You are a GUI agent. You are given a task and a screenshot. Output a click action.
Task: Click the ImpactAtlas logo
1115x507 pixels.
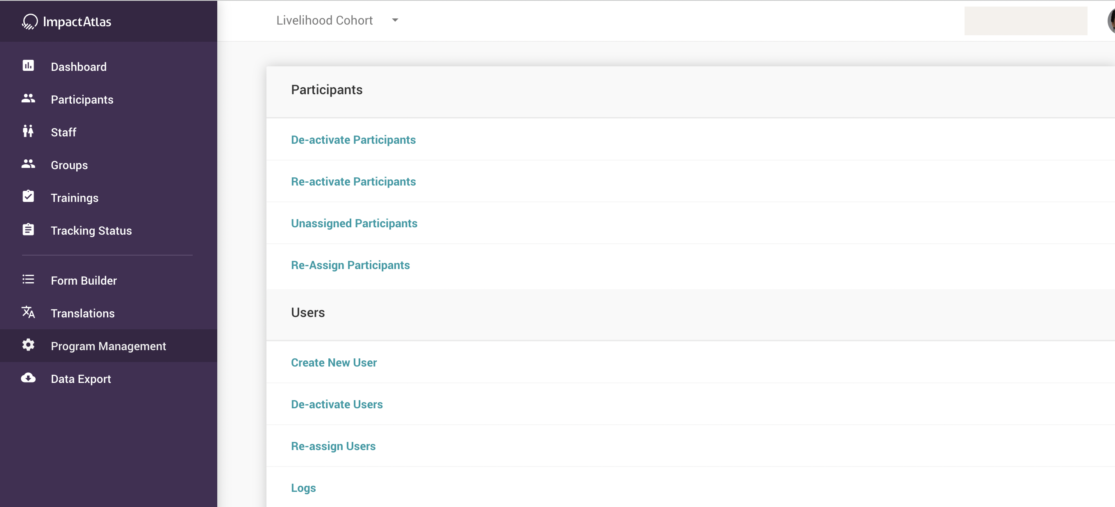(67, 21)
